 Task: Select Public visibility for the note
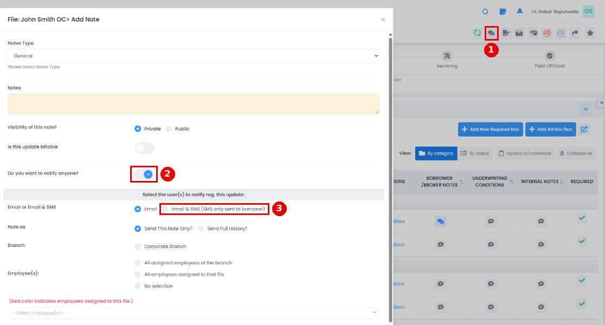point(169,129)
